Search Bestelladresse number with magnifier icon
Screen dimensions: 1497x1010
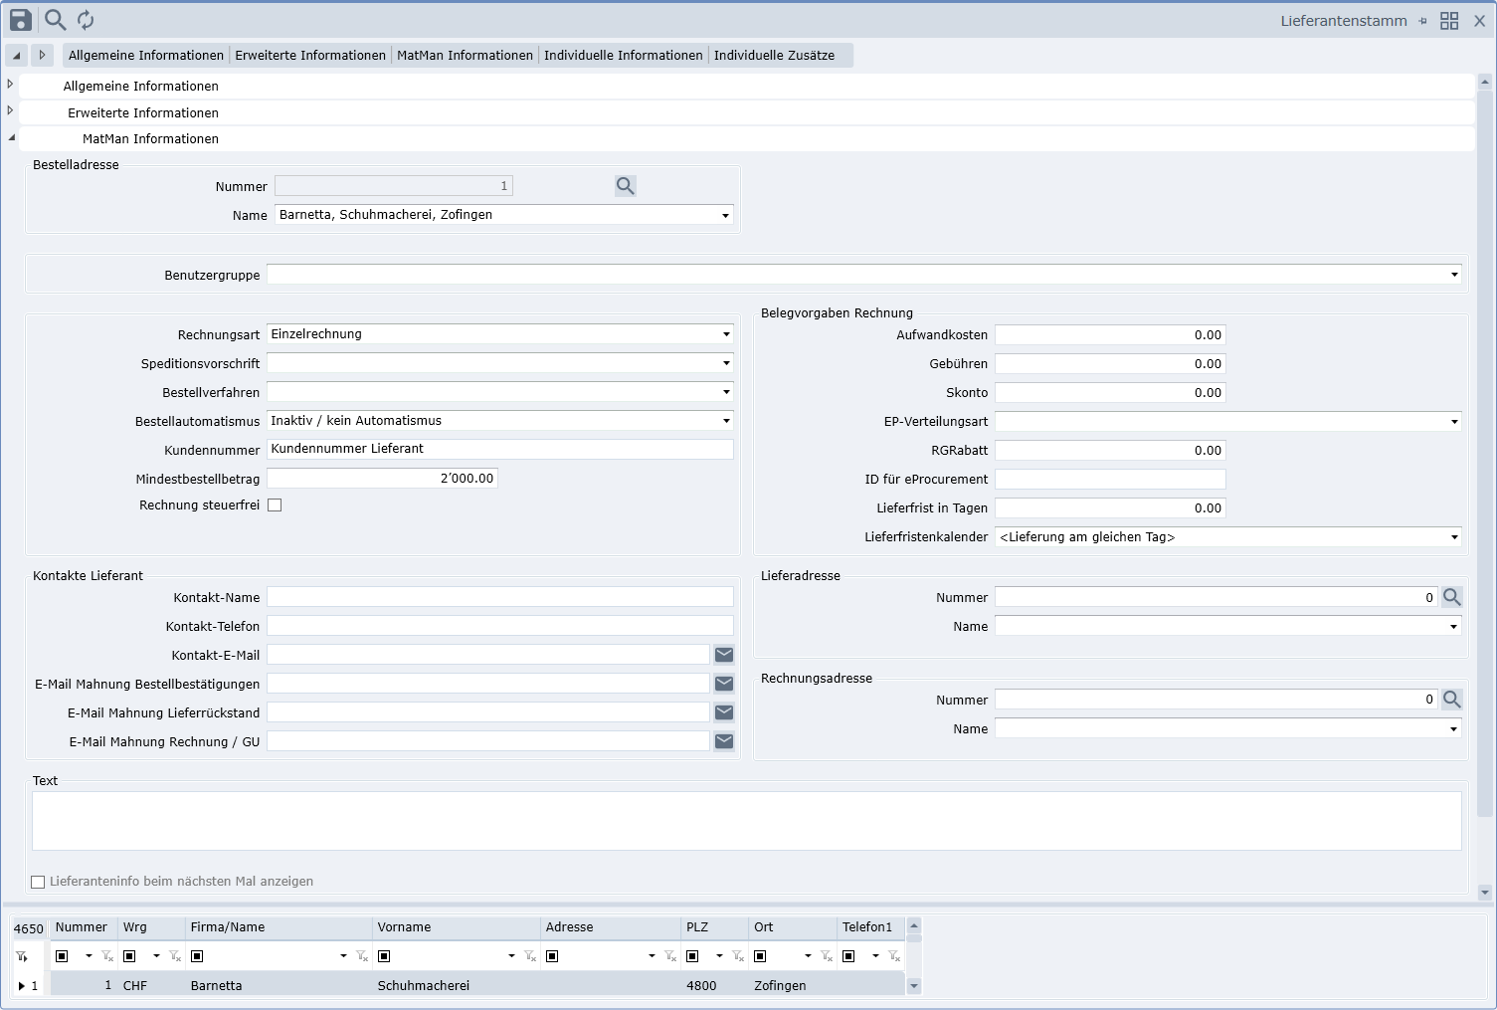click(x=625, y=186)
